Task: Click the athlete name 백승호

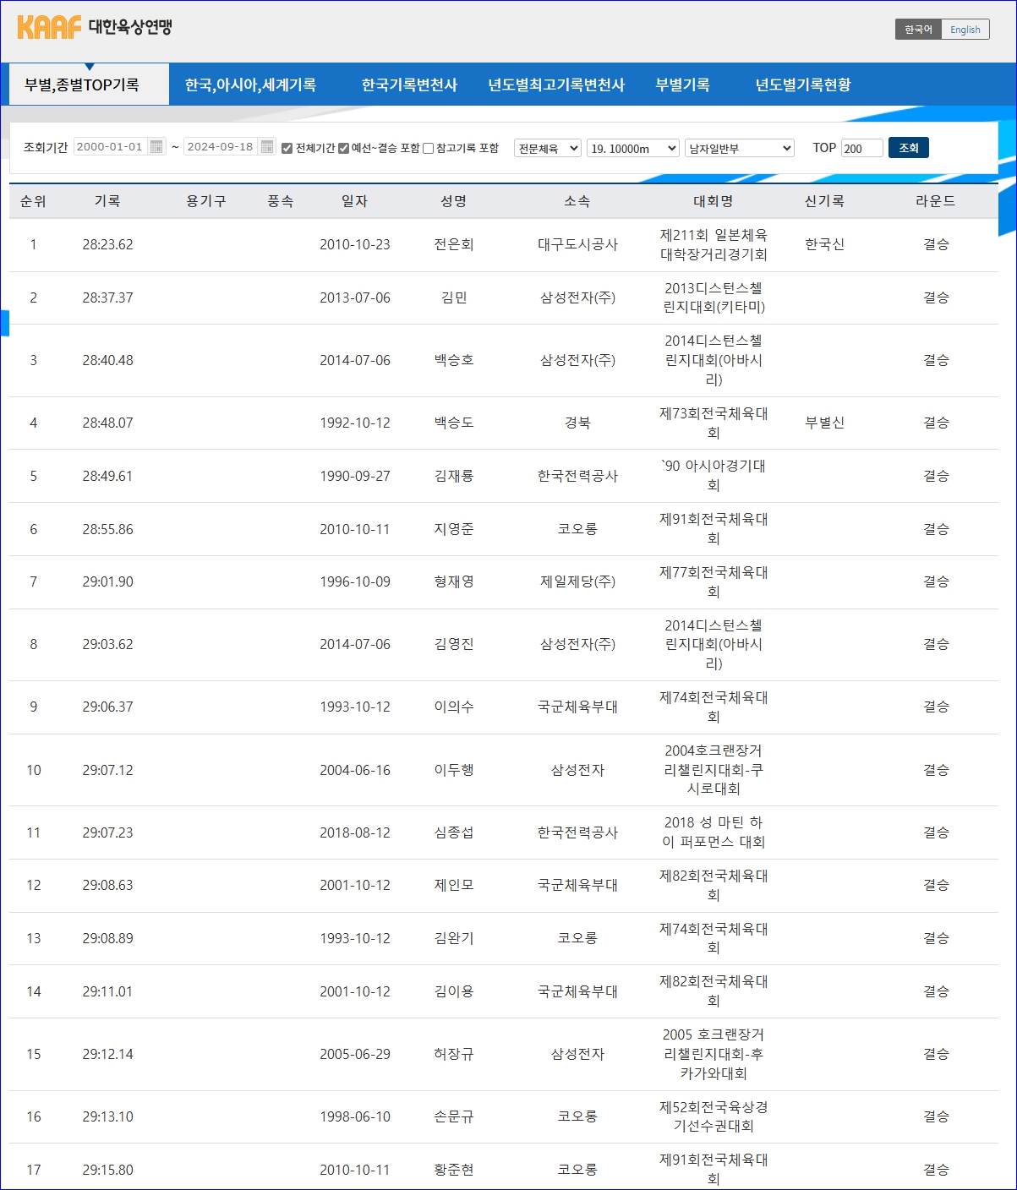Action: (454, 361)
